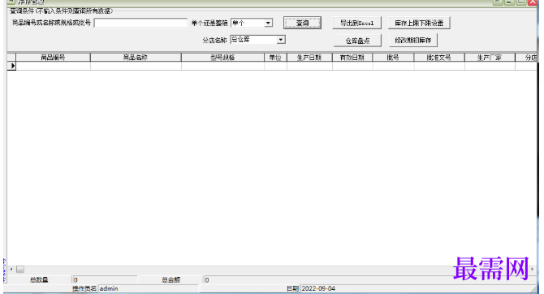Click the 型号规格 column header
Screen dimensions: 544x294
pos(222,58)
